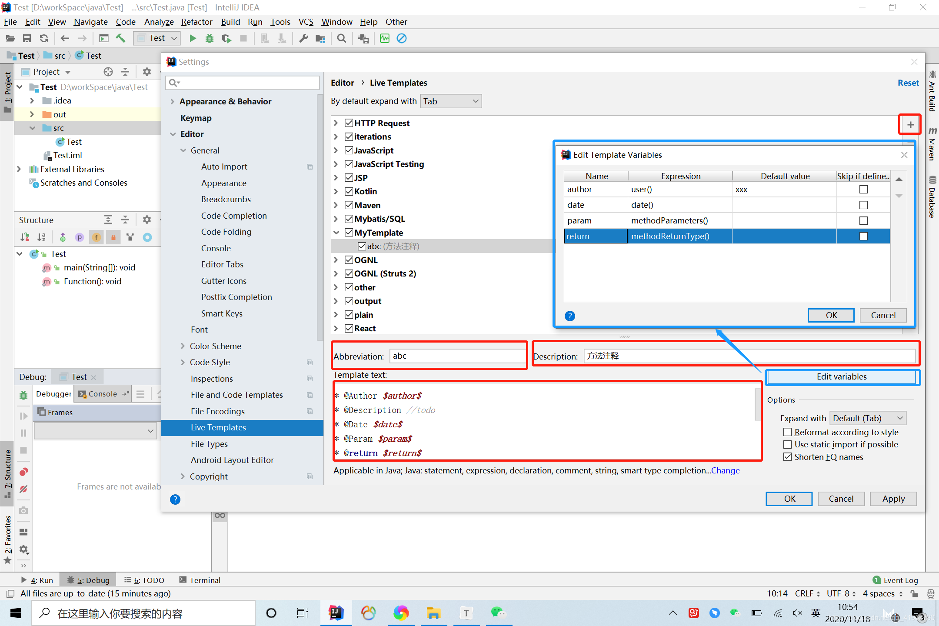The height and width of the screenshot is (626, 939).
Task: Open the Refactor menu
Action: click(196, 22)
